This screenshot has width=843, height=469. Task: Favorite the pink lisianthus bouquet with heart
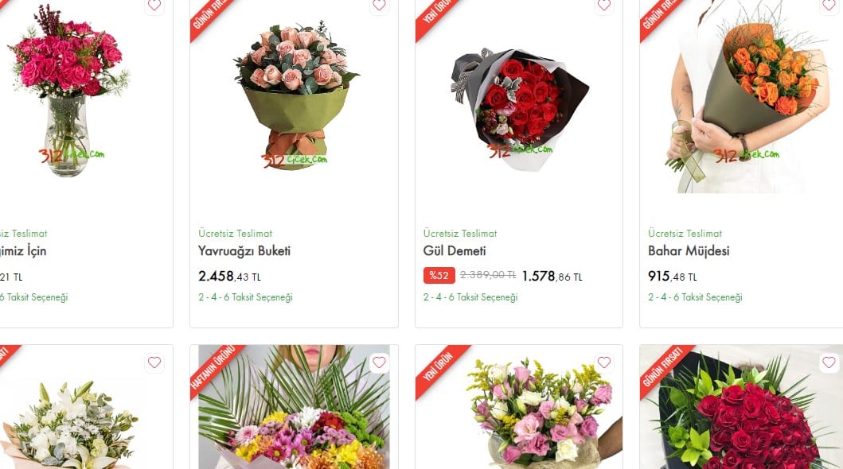click(603, 362)
